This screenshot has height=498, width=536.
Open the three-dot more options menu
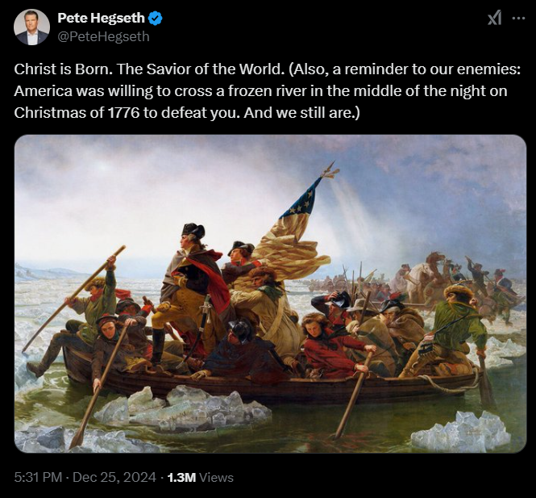pos(518,19)
